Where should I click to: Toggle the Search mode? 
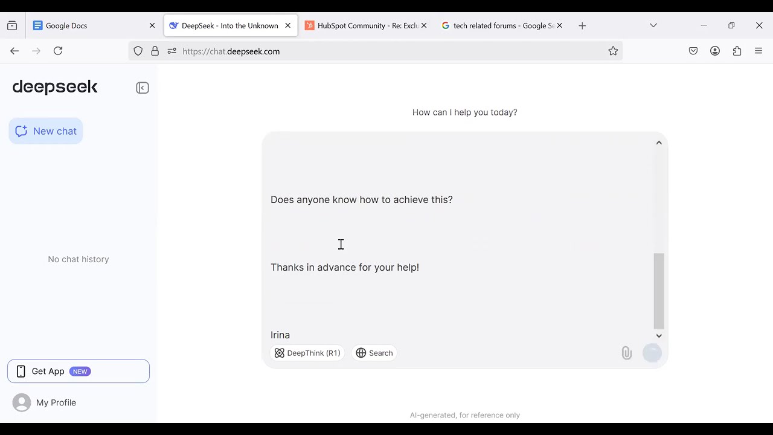click(x=374, y=353)
